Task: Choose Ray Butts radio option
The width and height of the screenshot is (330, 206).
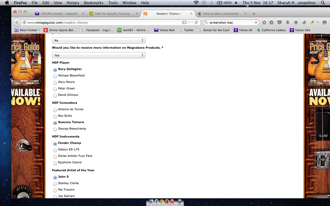Action: [55, 116]
